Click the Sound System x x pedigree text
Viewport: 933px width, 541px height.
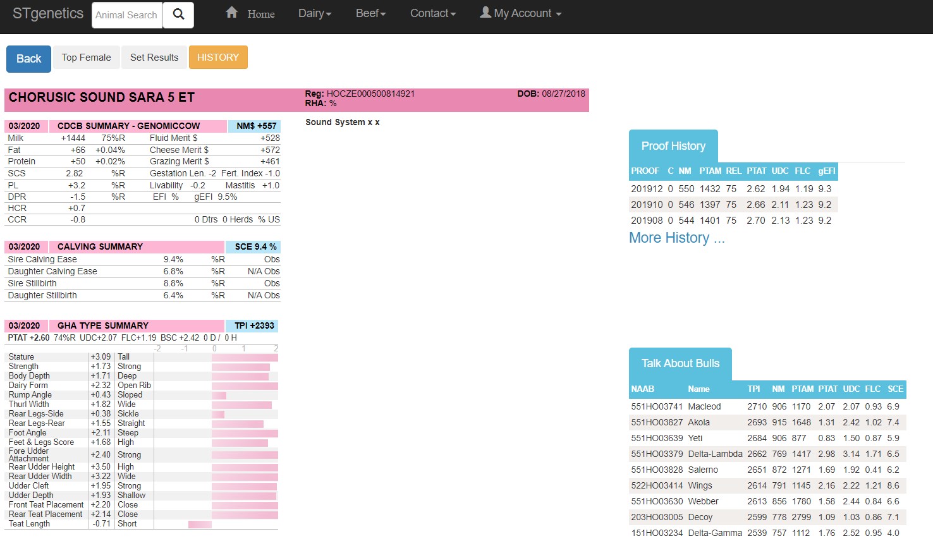pos(343,122)
